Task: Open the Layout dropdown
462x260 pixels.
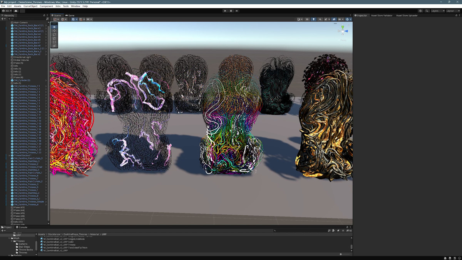Action: click(453, 11)
